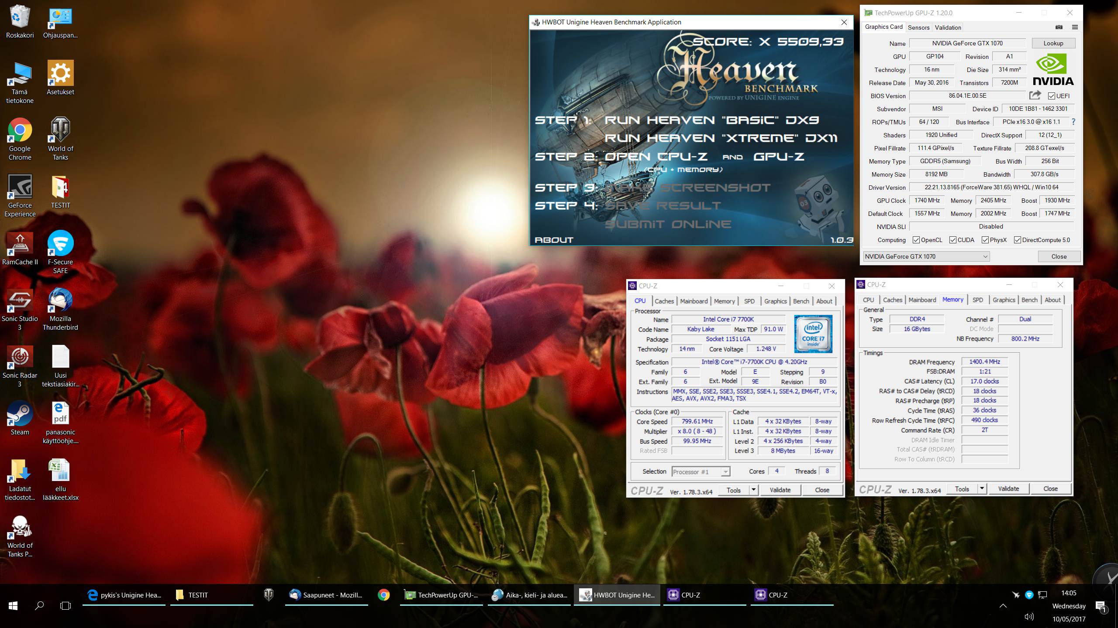Open volume speaker tray icon
The width and height of the screenshot is (1118, 628).
[x=1029, y=617]
